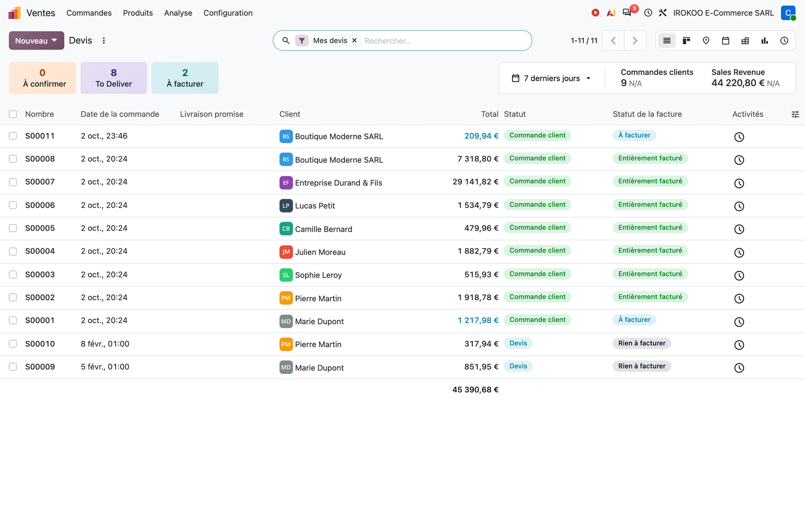Switch to map view
The image size is (805, 531).
click(706, 41)
